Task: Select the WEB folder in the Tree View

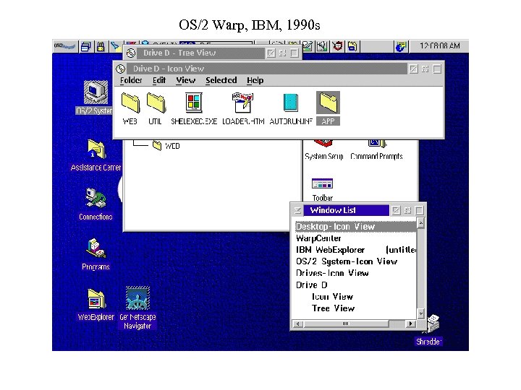Action: (x=166, y=146)
